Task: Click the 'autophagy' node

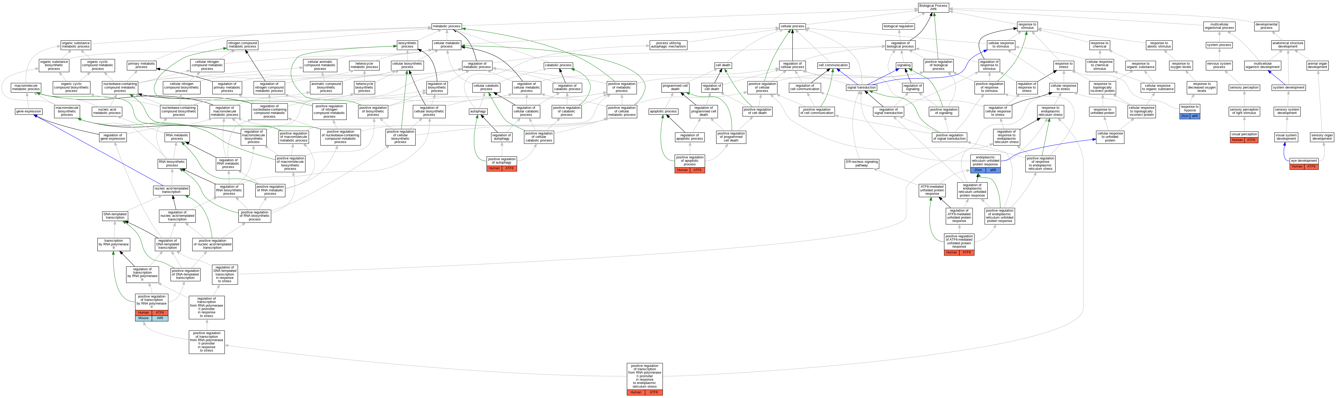Action: [x=478, y=111]
